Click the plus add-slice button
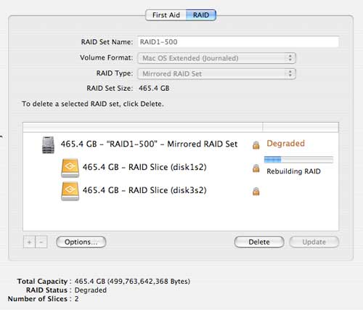 point(29,242)
